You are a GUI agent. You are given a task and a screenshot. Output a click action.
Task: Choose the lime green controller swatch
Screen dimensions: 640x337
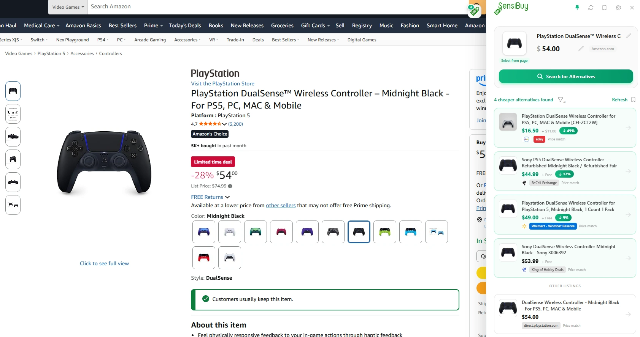[x=385, y=232]
